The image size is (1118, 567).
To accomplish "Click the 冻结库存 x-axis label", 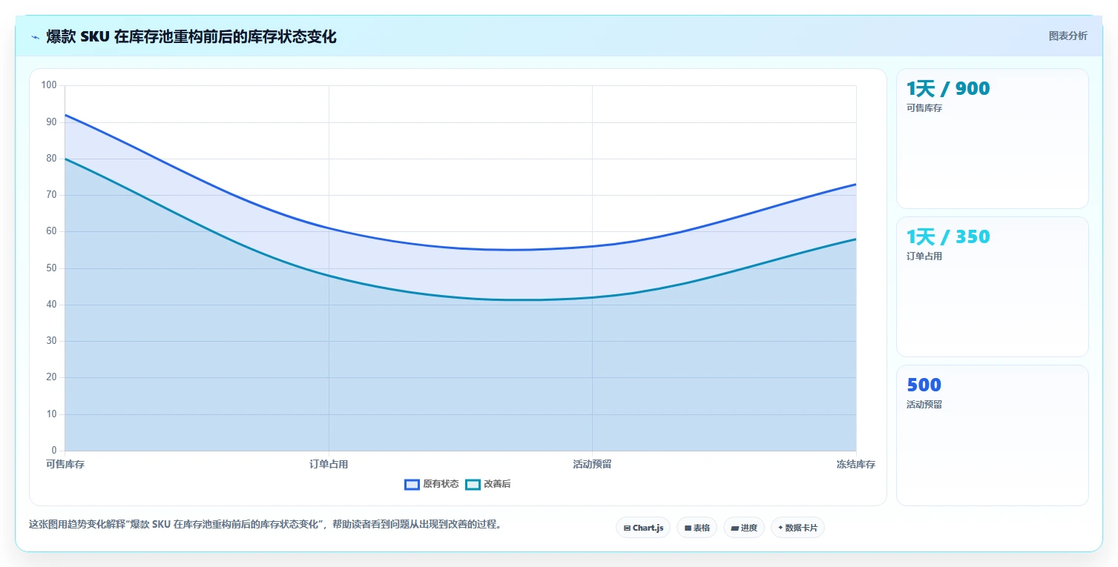I will click(x=856, y=465).
